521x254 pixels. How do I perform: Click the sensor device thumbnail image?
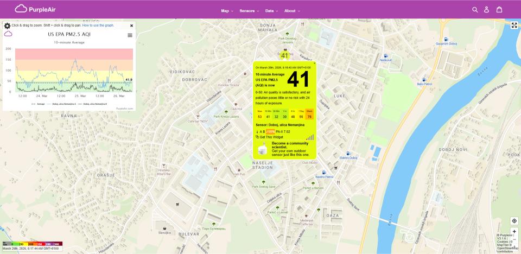click(x=263, y=149)
